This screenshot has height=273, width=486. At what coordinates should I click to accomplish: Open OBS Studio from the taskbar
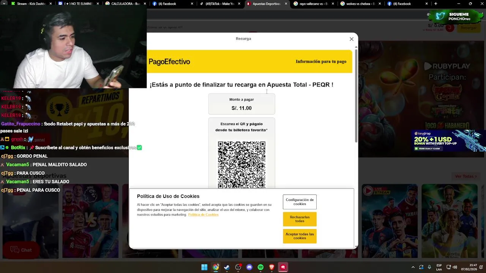[238, 267]
